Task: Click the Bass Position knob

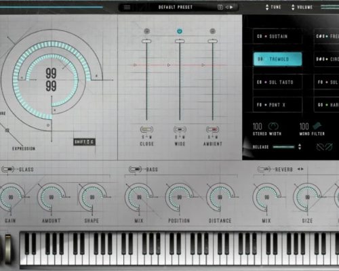Action: click(x=180, y=197)
